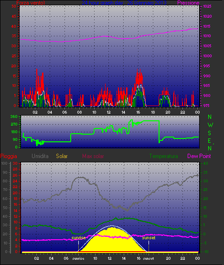This screenshot has width=224, height=265.
Task: Select the 360 degree axis value
Action: 14,117
